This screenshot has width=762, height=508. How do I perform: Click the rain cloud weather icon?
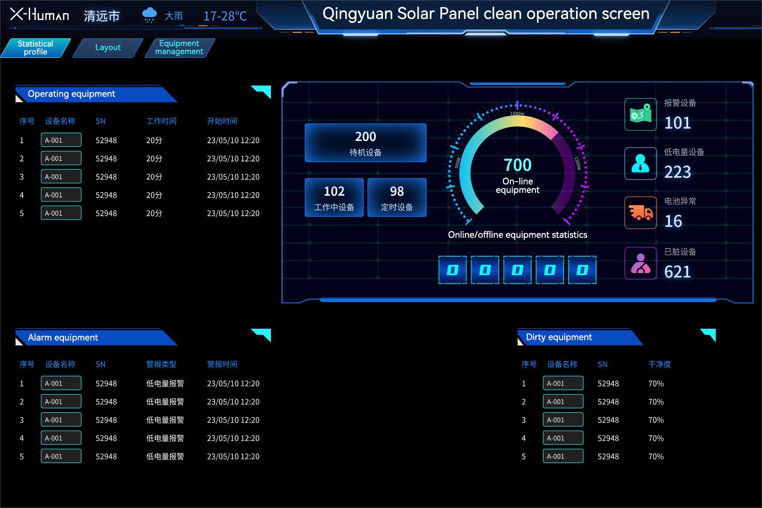tap(149, 16)
